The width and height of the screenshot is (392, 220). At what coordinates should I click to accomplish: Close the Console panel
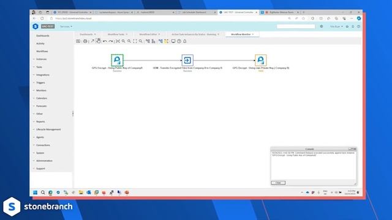click(x=355, y=149)
